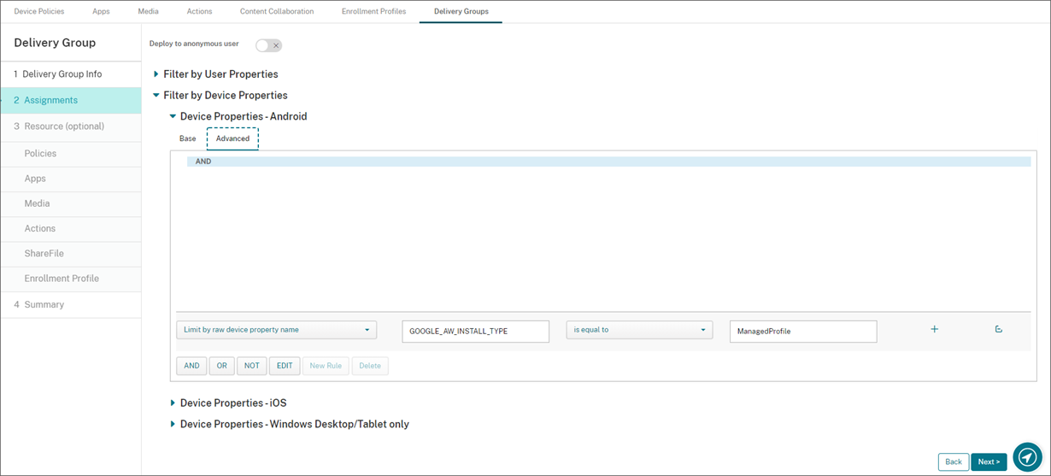Select the AND row in rule tree
This screenshot has height=476, width=1051.
(608, 162)
